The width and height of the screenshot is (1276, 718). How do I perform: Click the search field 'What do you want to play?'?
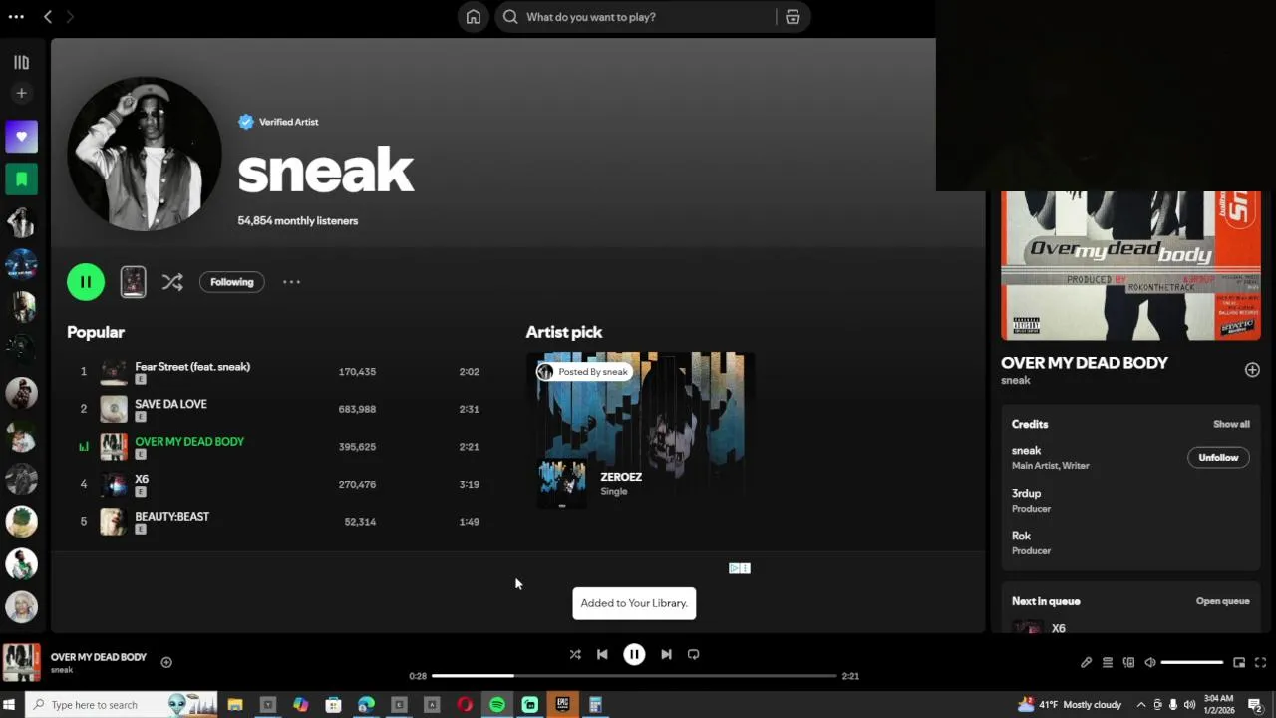click(x=638, y=17)
